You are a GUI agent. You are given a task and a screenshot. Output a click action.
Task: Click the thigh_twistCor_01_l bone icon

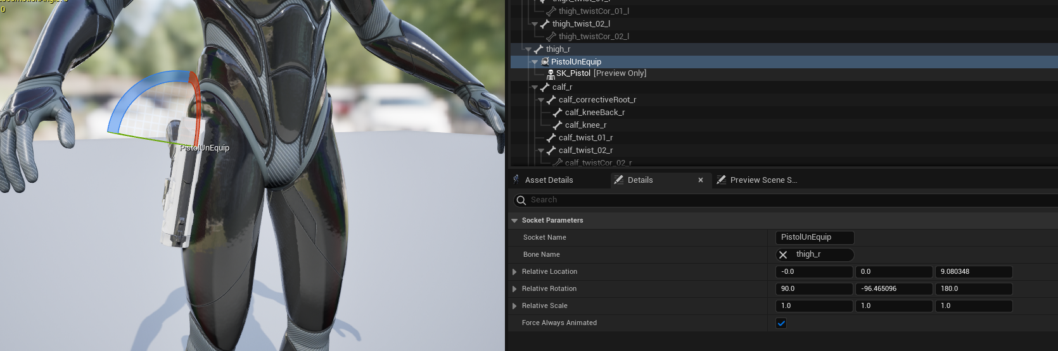pyautogui.click(x=551, y=11)
